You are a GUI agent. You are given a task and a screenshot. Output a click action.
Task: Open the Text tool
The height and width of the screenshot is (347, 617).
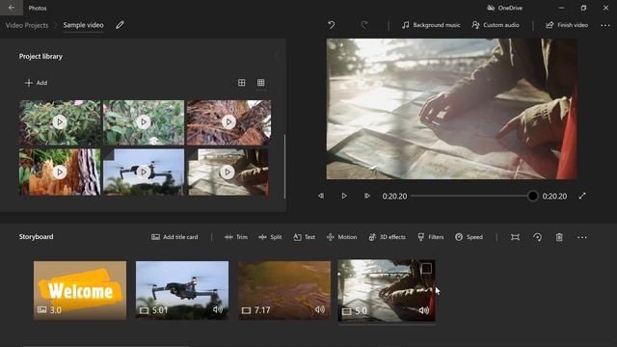tap(305, 237)
